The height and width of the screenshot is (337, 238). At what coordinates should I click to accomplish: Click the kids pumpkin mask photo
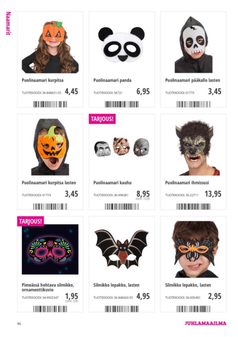[50, 147]
